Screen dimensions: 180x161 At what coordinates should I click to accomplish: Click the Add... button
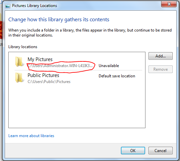tap(160, 56)
